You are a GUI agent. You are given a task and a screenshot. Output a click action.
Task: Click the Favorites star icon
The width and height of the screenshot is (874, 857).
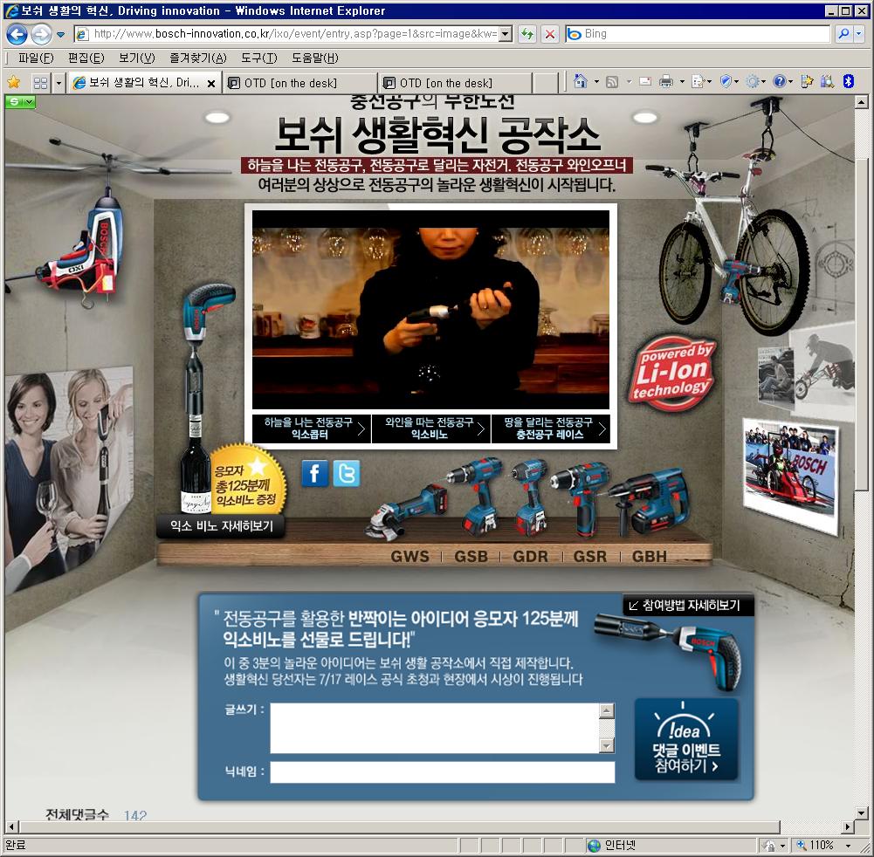(x=14, y=82)
